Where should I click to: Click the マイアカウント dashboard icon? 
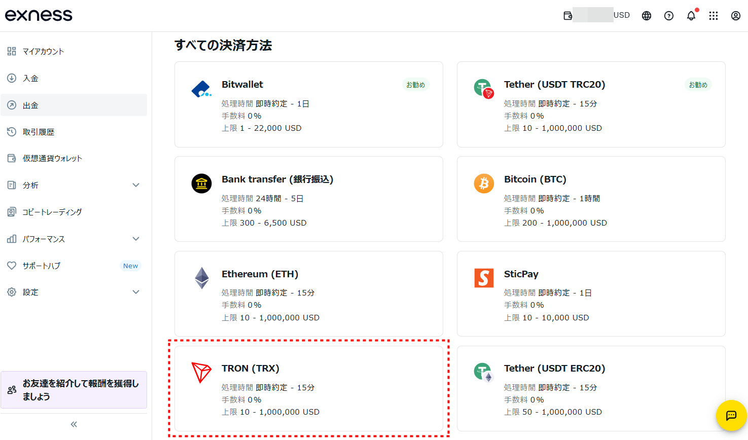click(12, 51)
